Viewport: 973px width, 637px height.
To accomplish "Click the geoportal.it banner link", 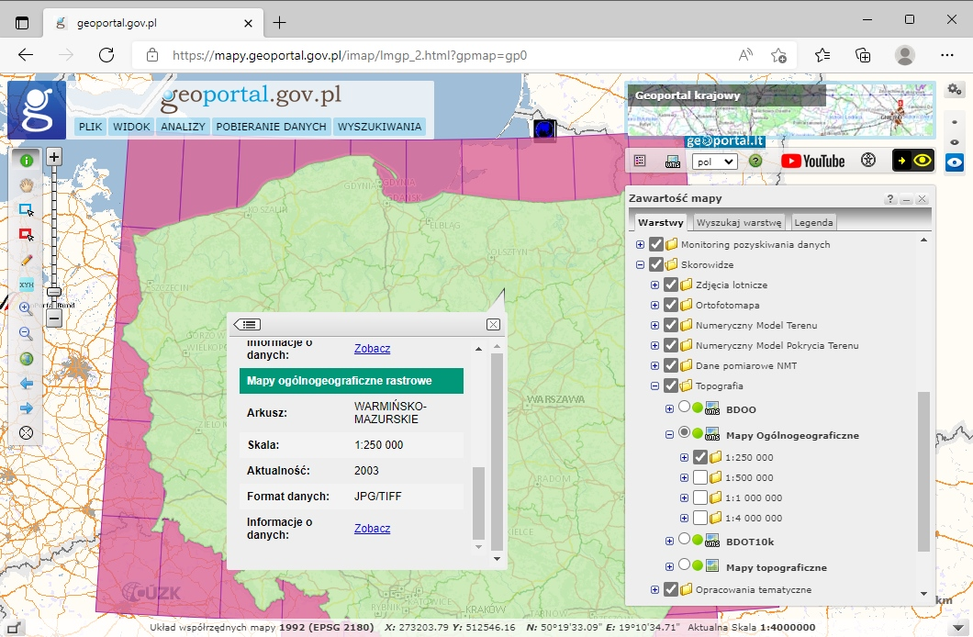I will click(x=724, y=141).
